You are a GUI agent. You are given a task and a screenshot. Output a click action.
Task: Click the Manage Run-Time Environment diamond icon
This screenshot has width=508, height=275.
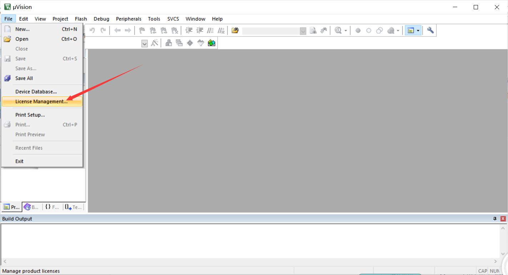click(190, 43)
